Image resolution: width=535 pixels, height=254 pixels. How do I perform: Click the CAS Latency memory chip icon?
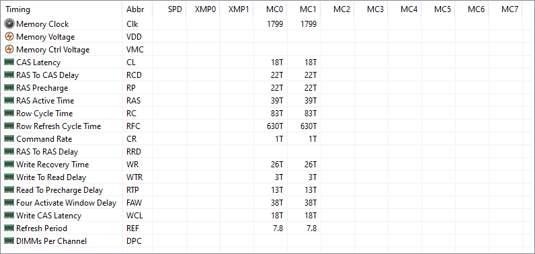point(9,62)
